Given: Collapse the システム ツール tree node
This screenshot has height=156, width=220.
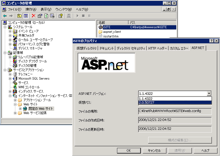Looking at the screenshot, I should 5,27.
